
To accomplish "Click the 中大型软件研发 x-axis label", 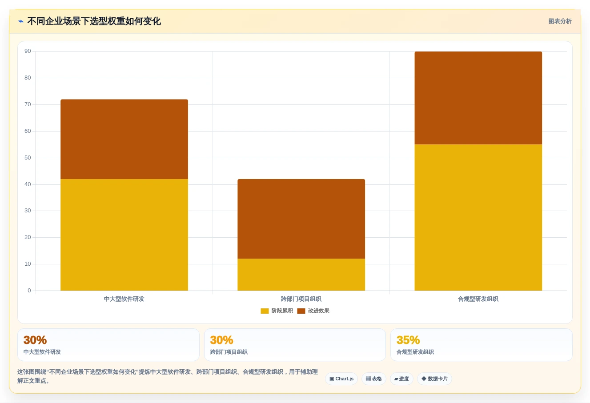I will pyautogui.click(x=124, y=299).
